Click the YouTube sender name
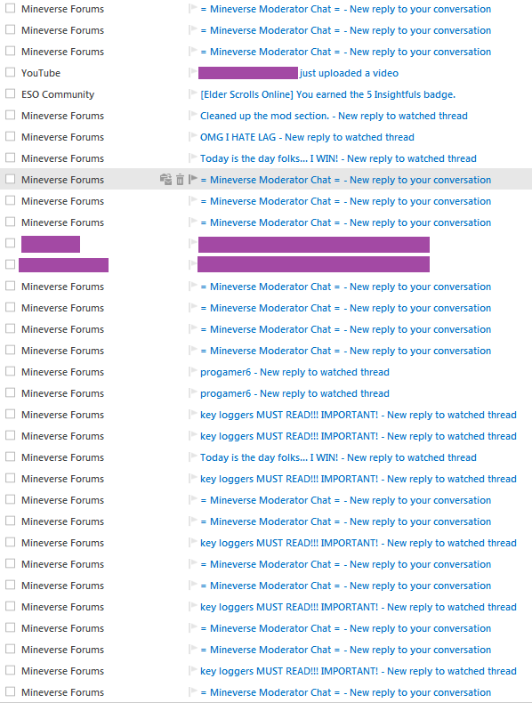Image resolution: width=532 pixels, height=703 pixels. pyautogui.click(x=41, y=73)
